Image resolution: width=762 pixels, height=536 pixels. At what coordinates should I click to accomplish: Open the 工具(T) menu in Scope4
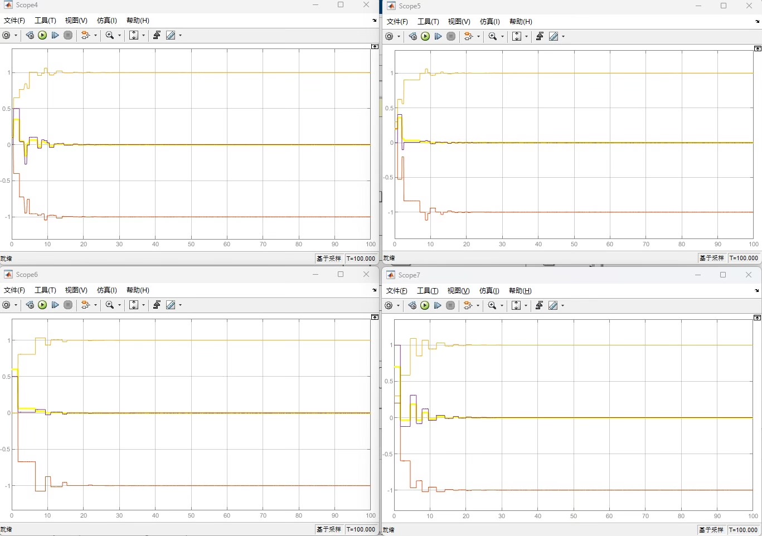[45, 20]
